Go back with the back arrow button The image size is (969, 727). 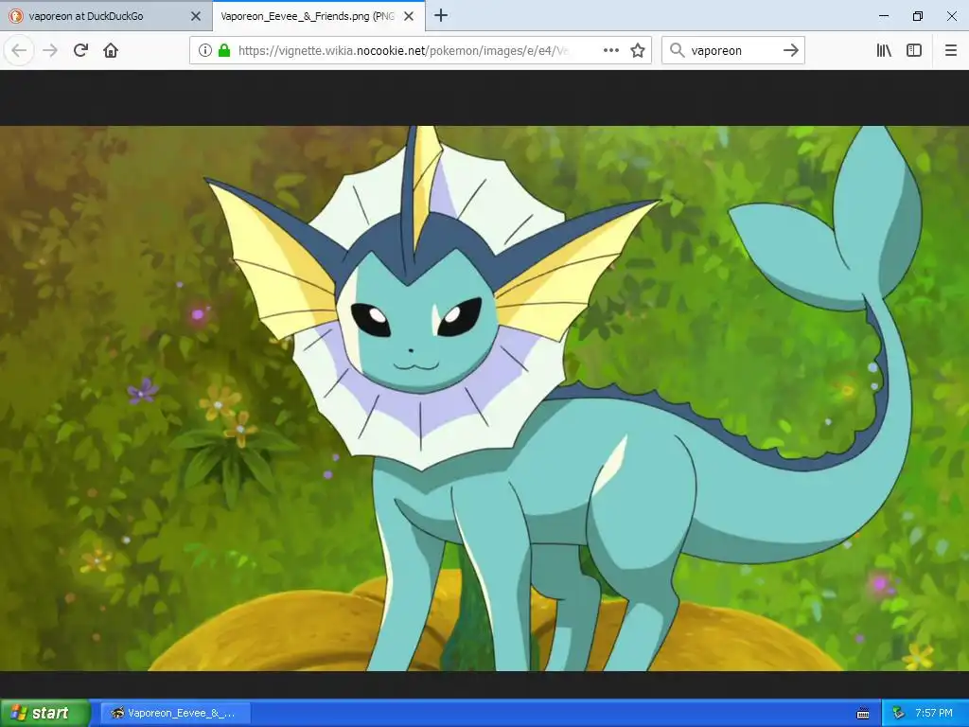(19, 50)
